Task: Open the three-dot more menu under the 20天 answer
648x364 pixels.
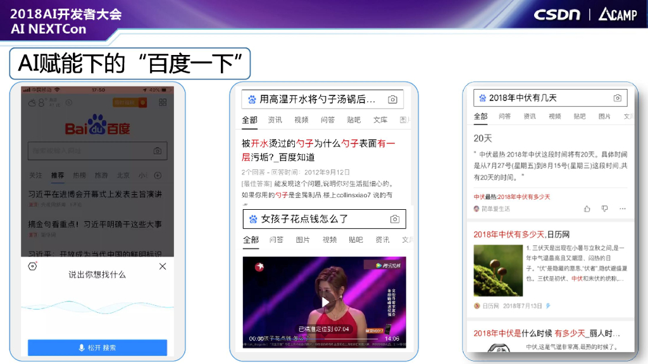Action: click(623, 209)
